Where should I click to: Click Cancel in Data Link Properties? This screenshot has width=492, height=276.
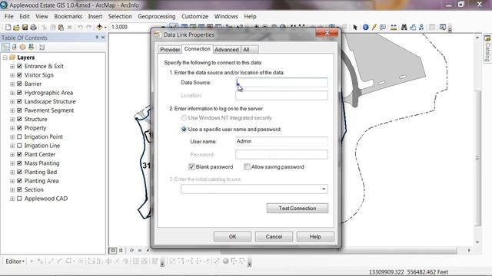click(x=274, y=237)
